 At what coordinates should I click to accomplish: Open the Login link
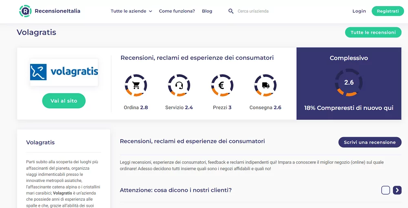pos(359,11)
